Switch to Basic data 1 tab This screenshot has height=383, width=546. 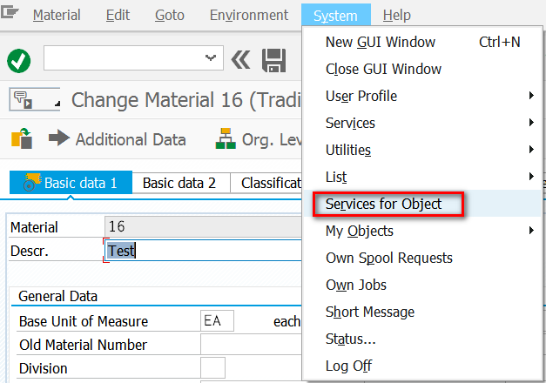coord(71,183)
